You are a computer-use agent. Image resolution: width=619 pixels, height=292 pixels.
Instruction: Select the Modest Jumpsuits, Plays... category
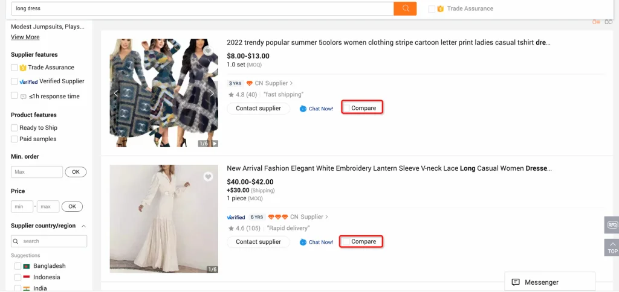(x=48, y=27)
